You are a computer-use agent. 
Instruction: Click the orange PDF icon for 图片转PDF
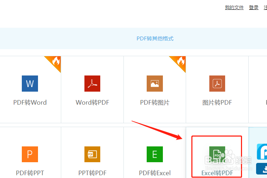tap(217, 84)
